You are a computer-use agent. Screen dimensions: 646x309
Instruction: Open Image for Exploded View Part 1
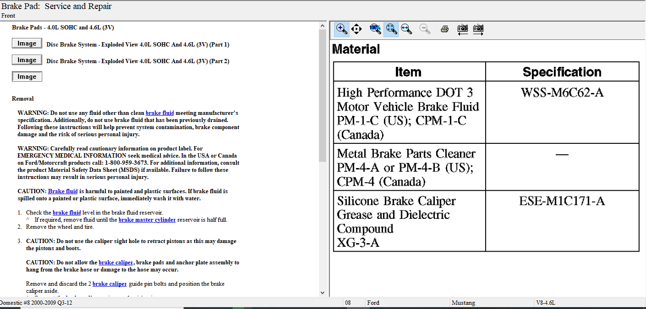click(x=27, y=44)
